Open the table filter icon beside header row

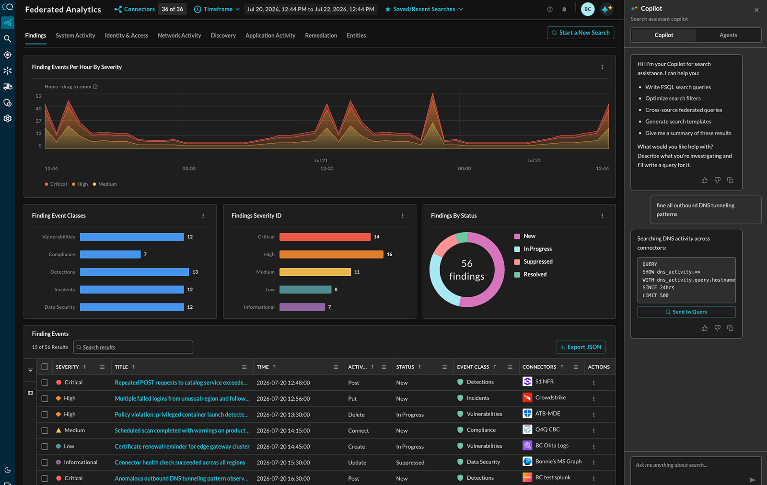[x=30, y=370]
